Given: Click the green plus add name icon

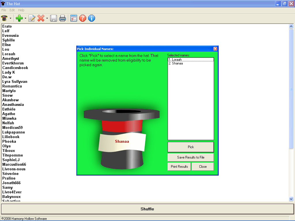Looking at the screenshot, I should click(19, 18).
